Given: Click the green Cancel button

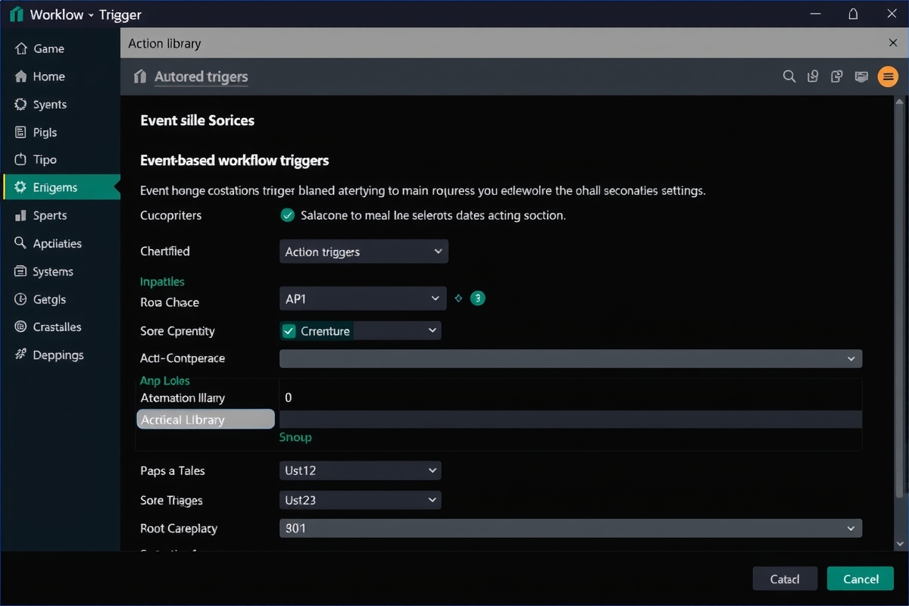Looking at the screenshot, I should [x=861, y=579].
